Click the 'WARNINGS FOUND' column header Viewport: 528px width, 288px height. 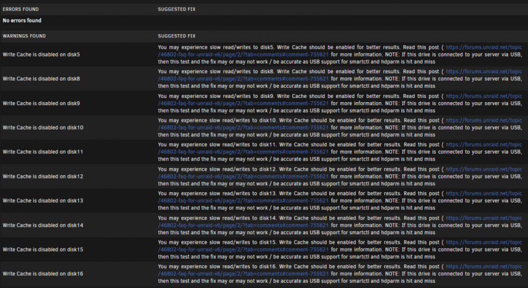24,36
